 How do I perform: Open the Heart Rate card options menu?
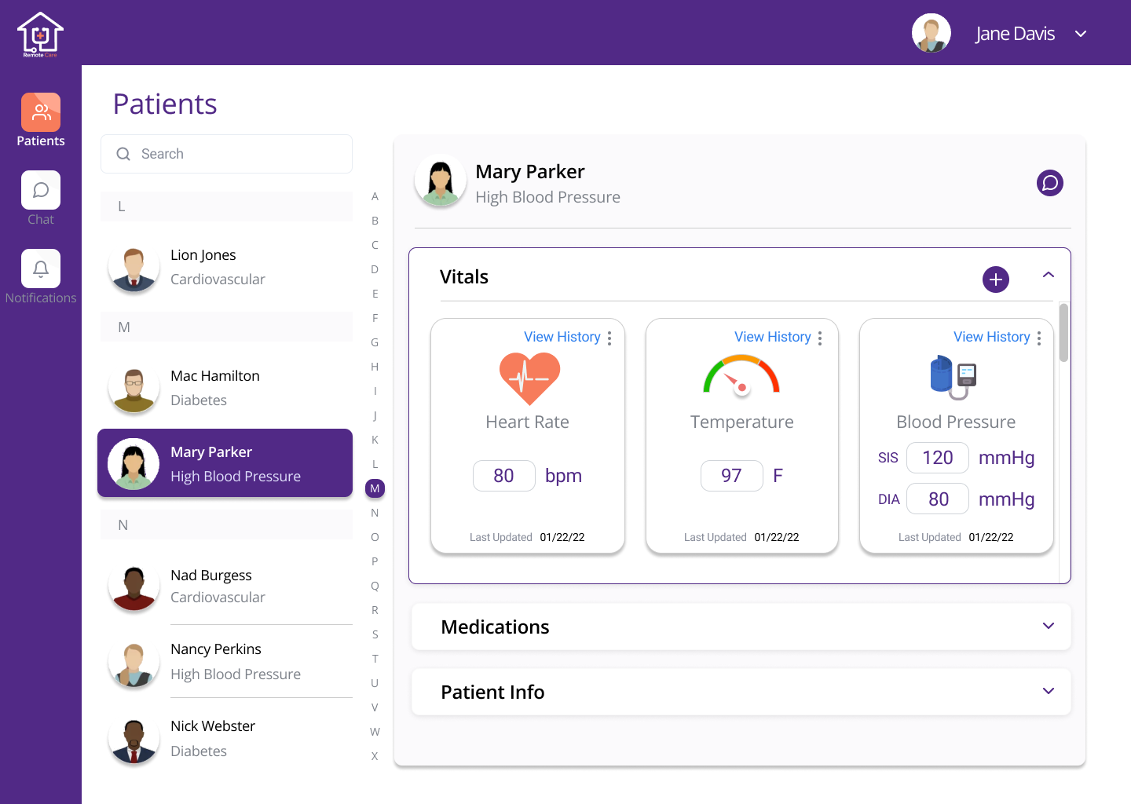pos(609,337)
